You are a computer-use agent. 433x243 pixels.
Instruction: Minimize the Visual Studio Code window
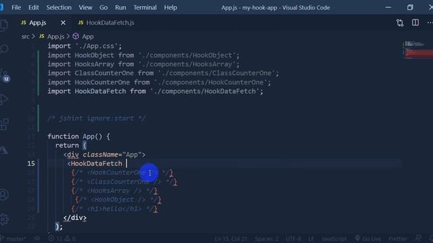[388, 7]
